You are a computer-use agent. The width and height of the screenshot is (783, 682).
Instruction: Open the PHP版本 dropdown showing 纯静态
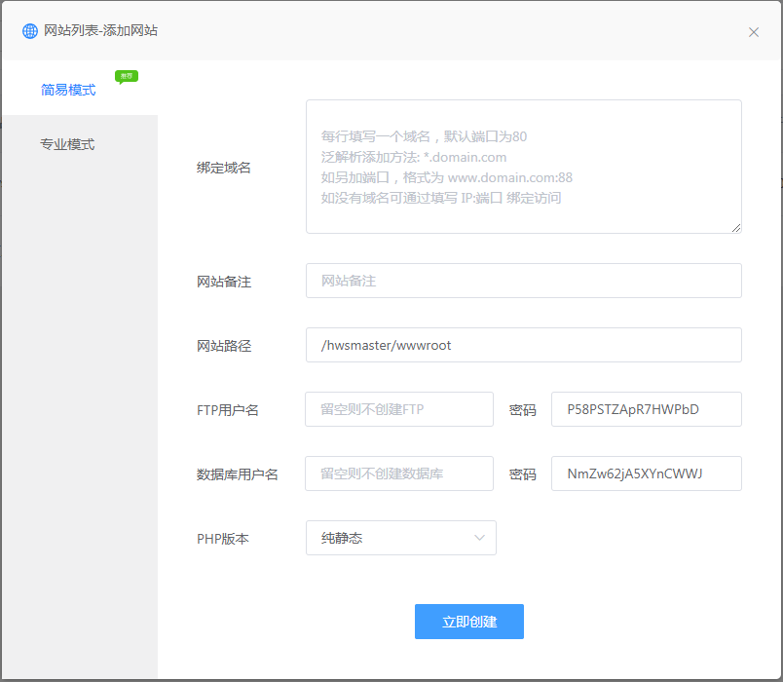[x=400, y=537]
